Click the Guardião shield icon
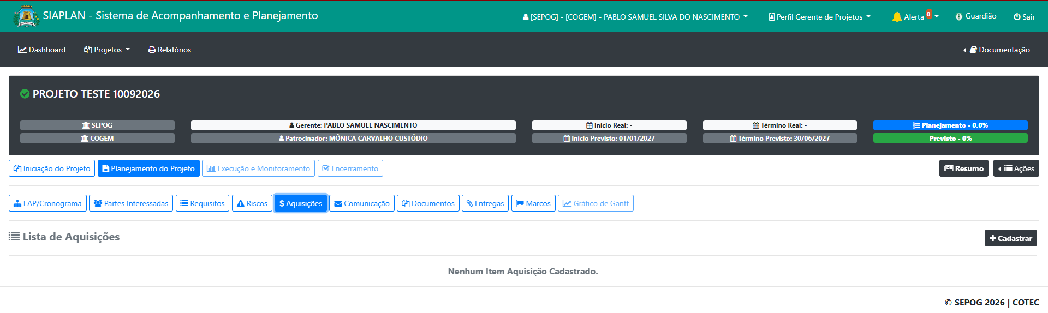Image resolution: width=1048 pixels, height=313 pixels. tap(959, 17)
